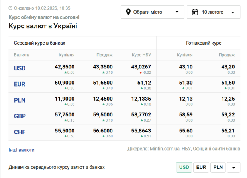The image size is (247, 178).
Task: Open the EUR currency row link
Action: point(20,84)
